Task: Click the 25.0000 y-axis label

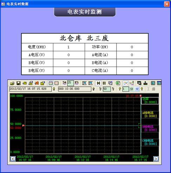Action: (16, 138)
